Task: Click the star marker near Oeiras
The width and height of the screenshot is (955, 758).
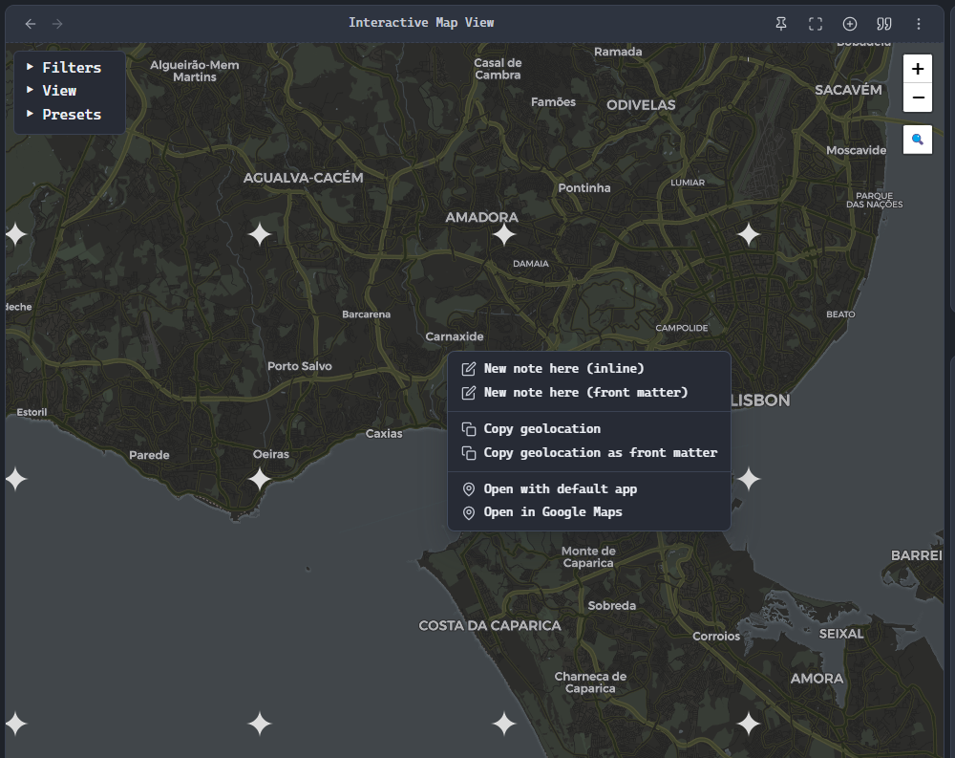Action: (259, 479)
